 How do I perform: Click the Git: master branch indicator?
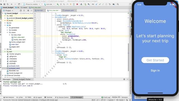(x=121, y=100)
